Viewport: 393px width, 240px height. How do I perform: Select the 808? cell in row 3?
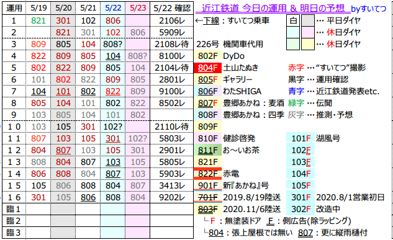[x=113, y=44]
